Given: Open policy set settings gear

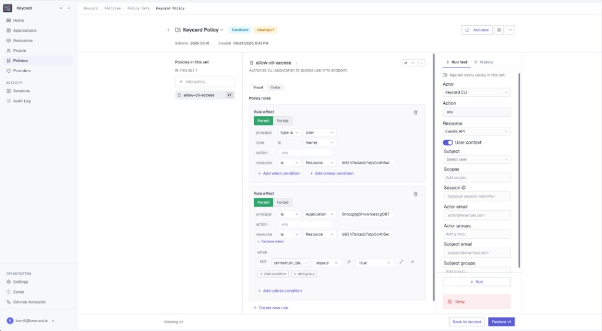Looking at the screenshot, I should [499, 30].
